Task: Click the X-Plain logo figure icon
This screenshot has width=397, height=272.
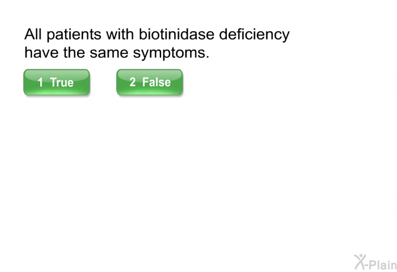Action: pyautogui.click(x=360, y=261)
